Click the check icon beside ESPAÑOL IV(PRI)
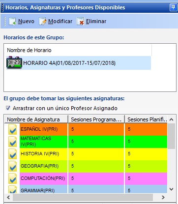This screenshot has height=204, width=178. coord(13,129)
